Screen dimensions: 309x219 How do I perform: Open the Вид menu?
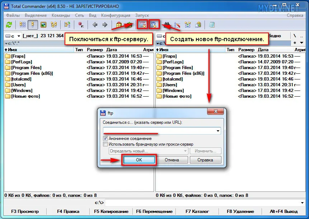click(x=93, y=15)
